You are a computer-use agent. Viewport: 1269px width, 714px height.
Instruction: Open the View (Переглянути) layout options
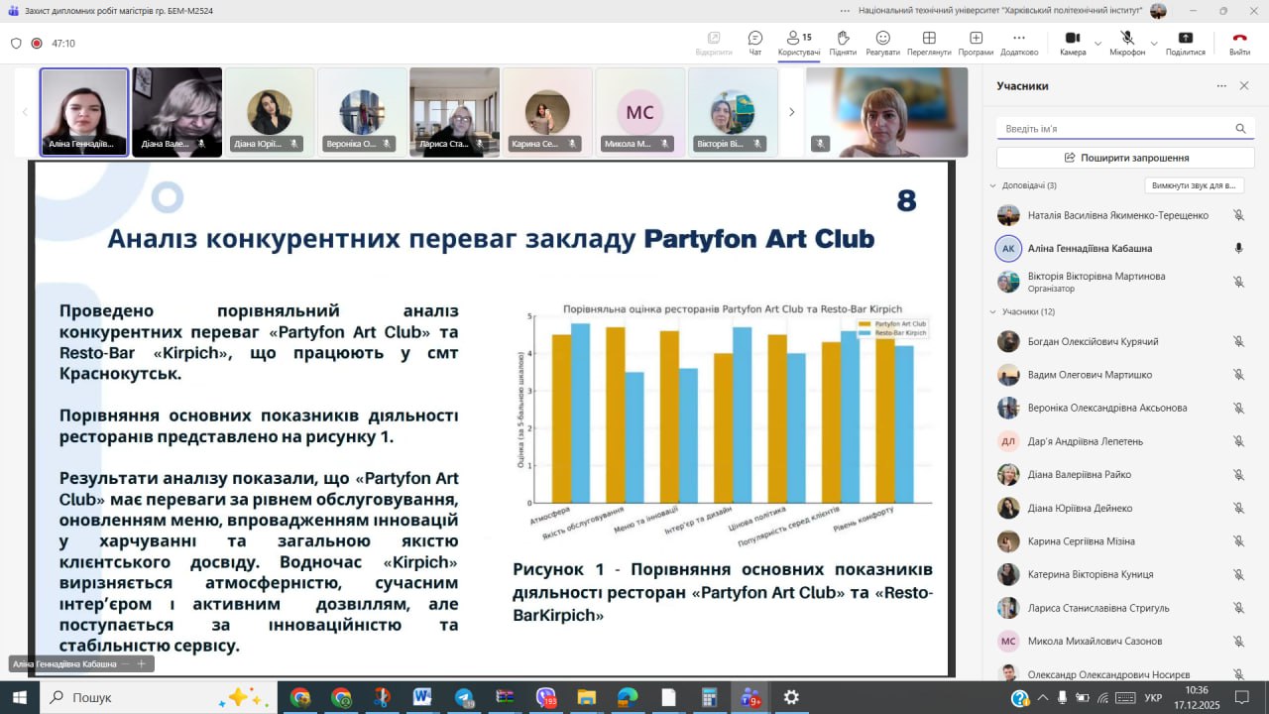click(x=929, y=43)
